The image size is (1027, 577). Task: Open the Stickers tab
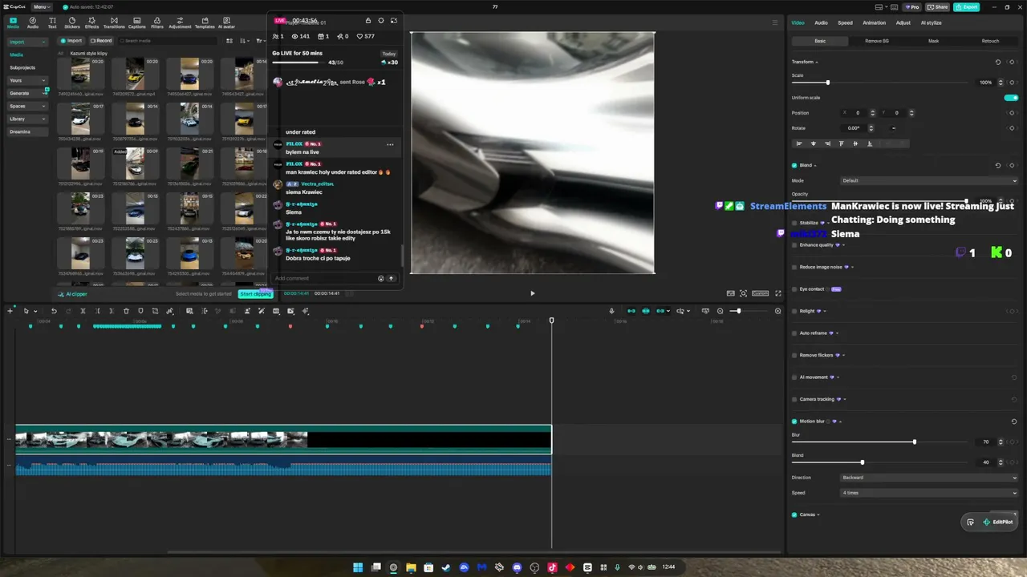point(72,22)
